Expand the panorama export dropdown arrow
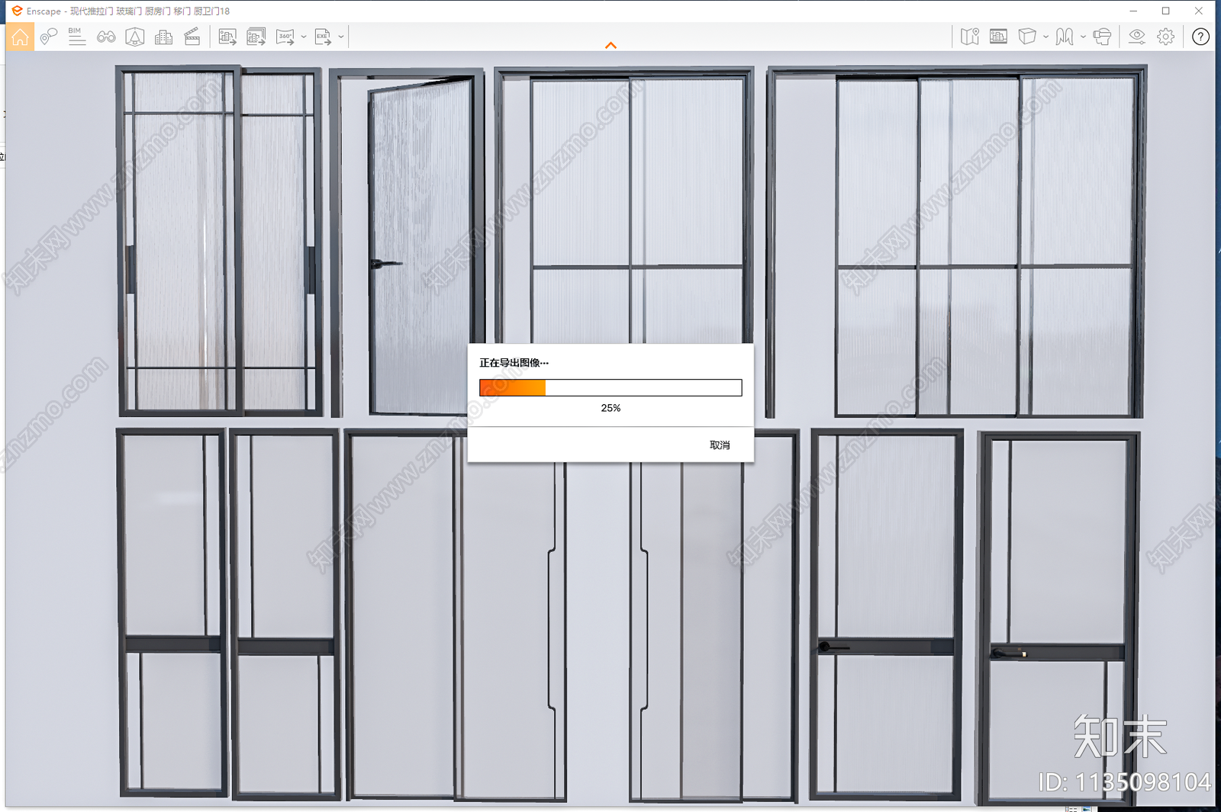1221x812 pixels. [304, 37]
